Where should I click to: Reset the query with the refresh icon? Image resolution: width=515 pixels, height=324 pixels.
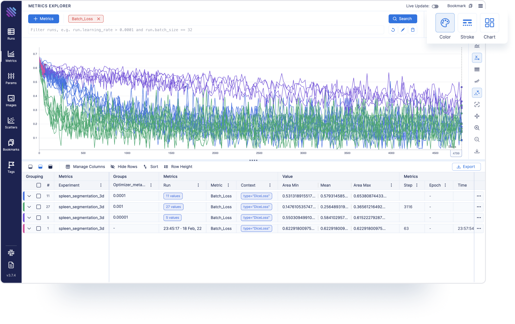393,30
